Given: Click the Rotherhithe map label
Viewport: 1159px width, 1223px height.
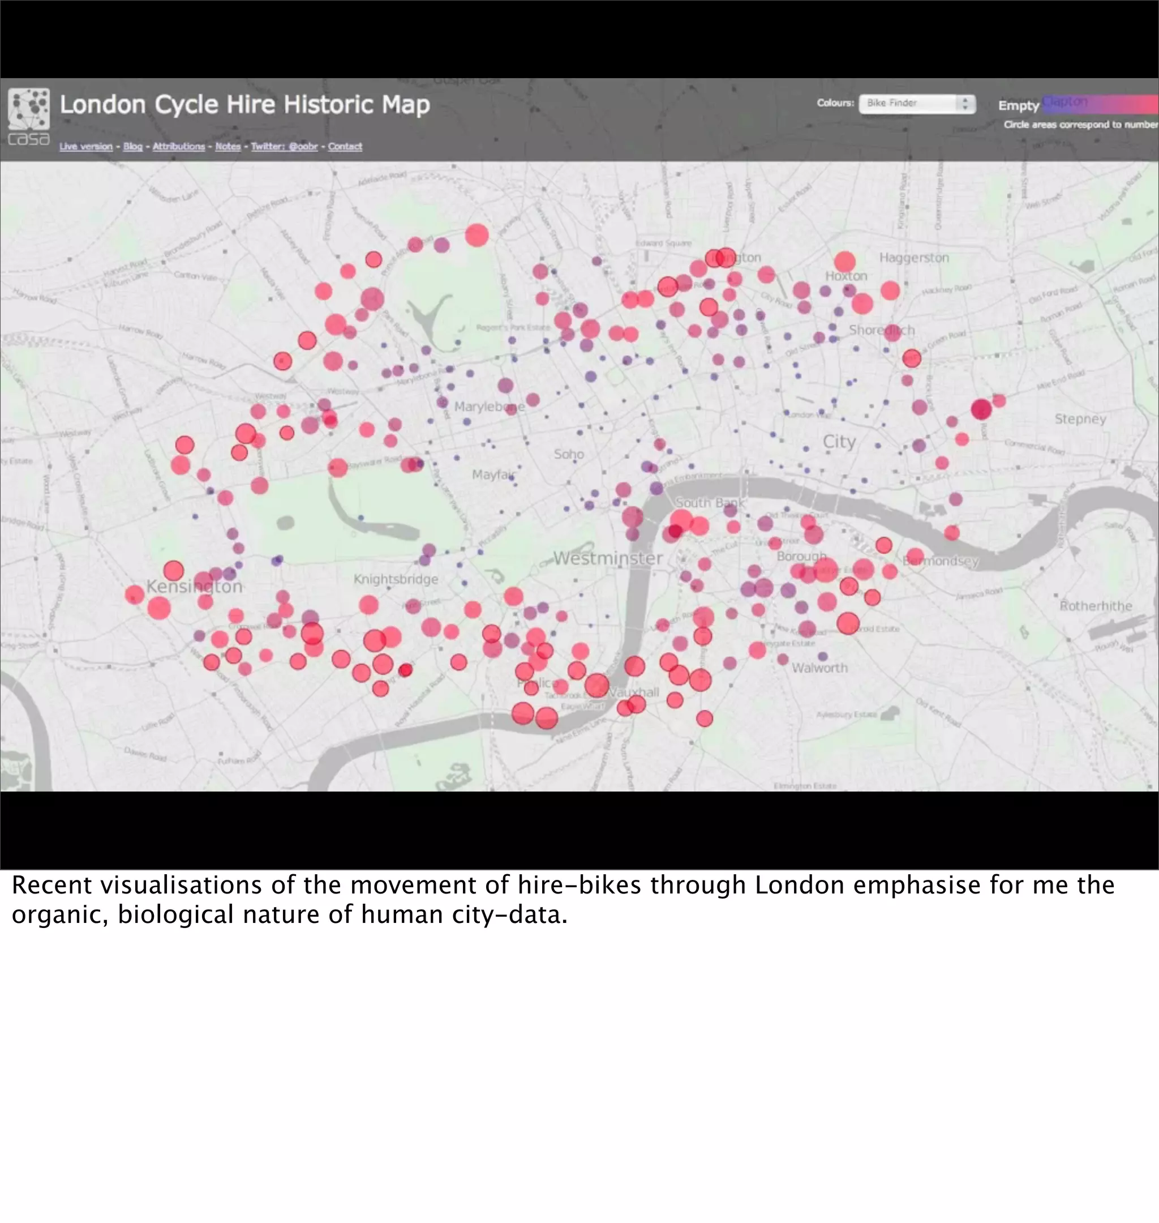Looking at the screenshot, I should pyautogui.click(x=1096, y=606).
